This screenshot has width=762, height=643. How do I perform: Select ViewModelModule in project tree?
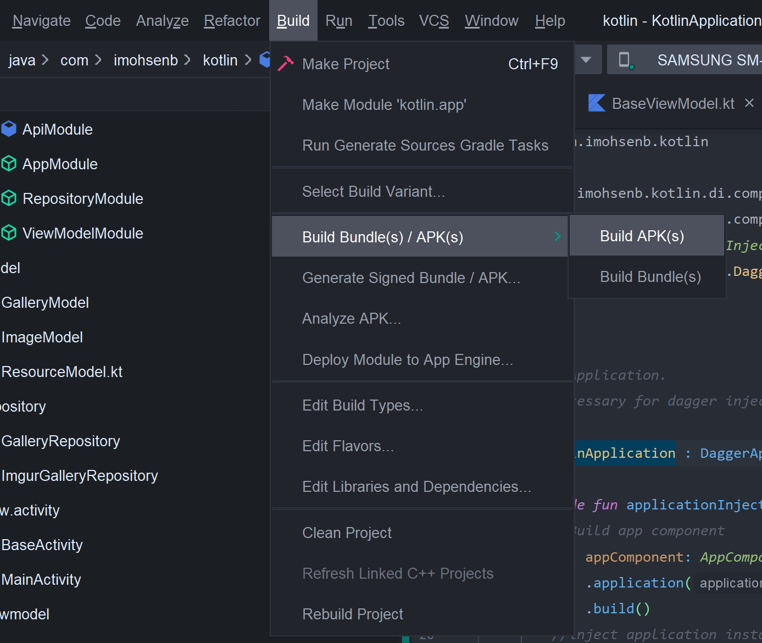(82, 233)
